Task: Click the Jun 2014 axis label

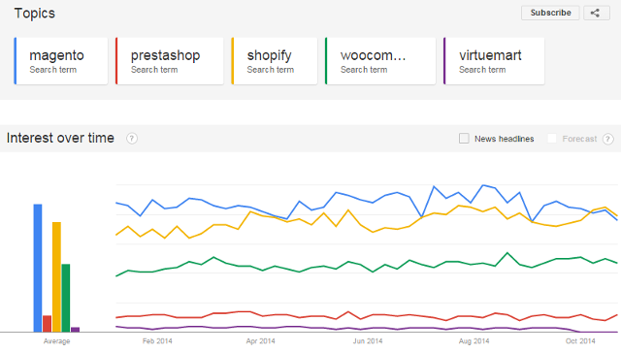Action: click(368, 341)
